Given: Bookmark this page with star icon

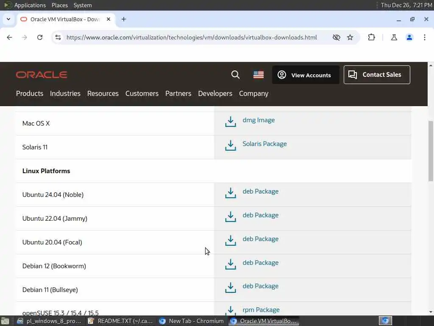Looking at the screenshot, I should coord(350,37).
